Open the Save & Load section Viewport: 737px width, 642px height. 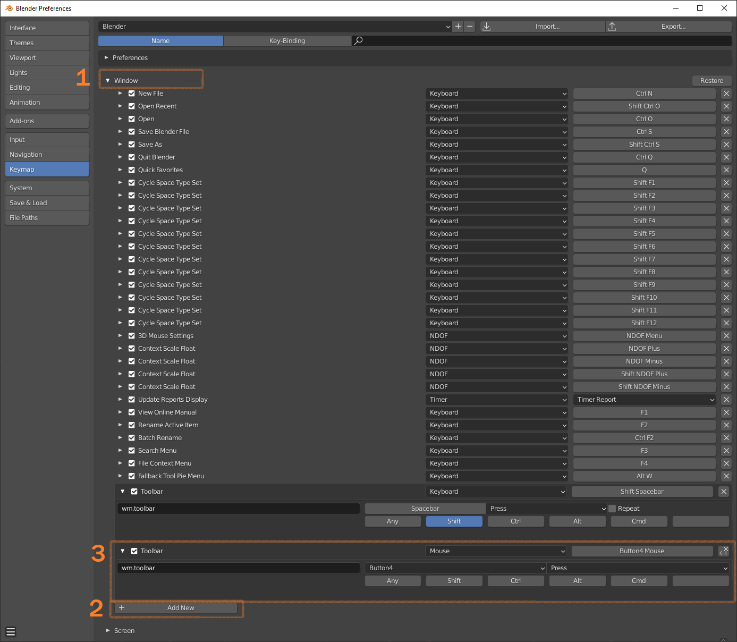pos(47,203)
